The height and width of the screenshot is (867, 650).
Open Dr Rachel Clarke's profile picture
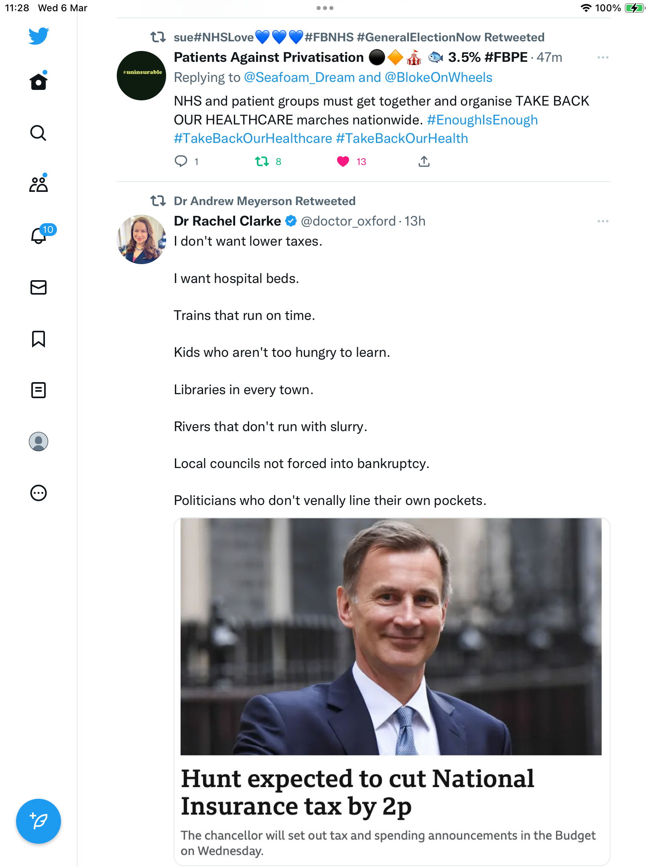141,239
